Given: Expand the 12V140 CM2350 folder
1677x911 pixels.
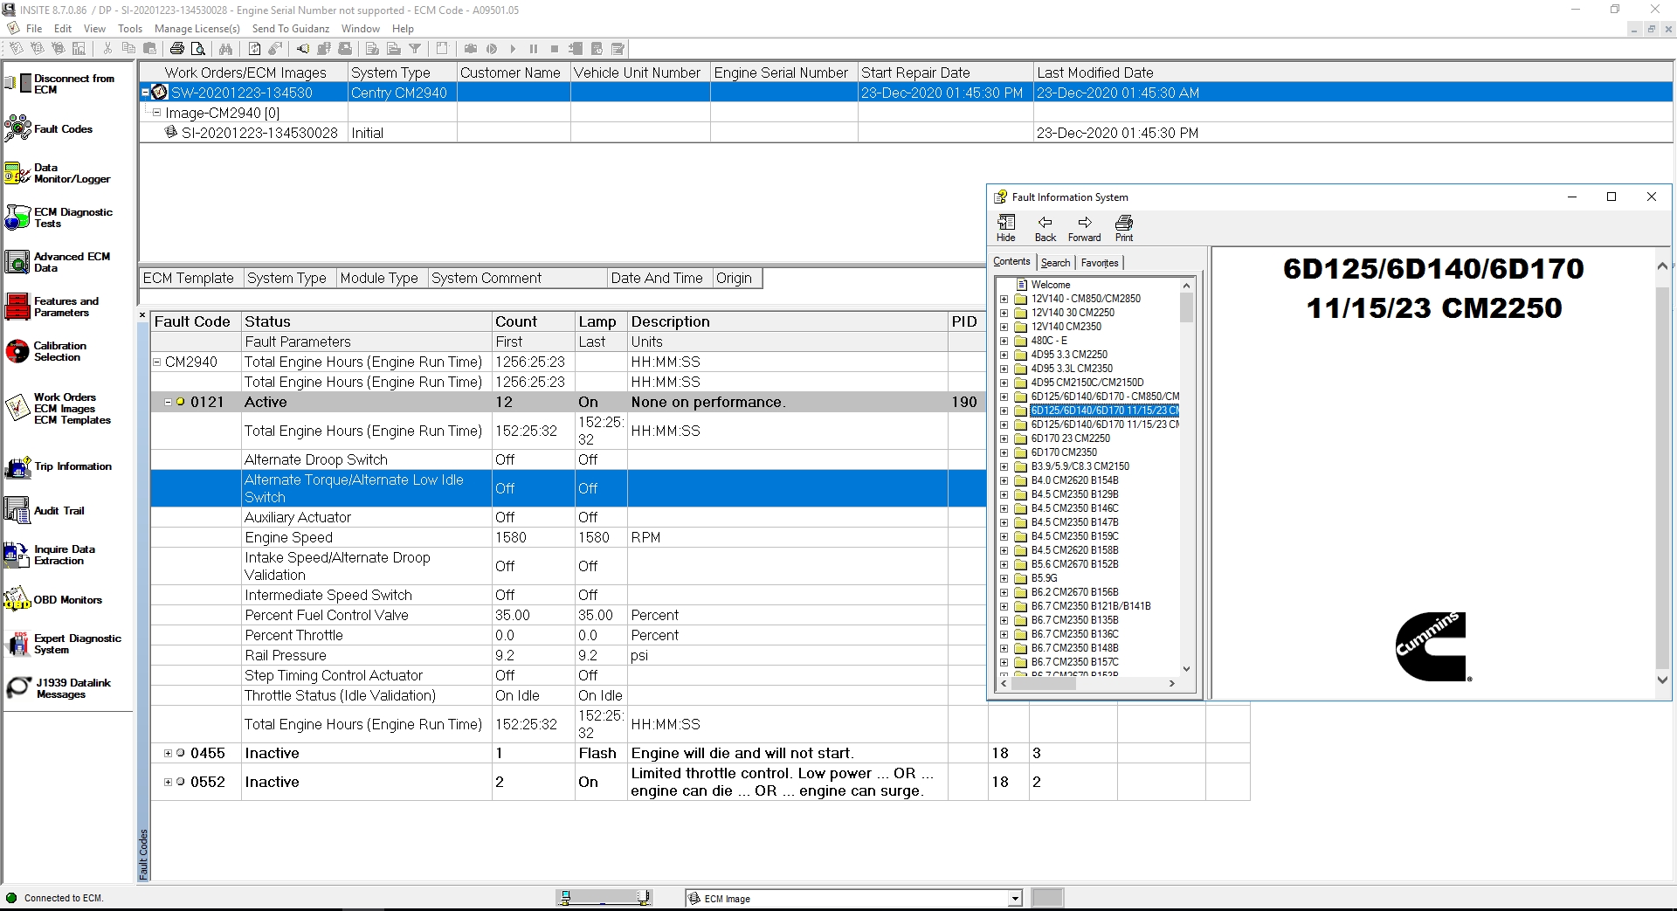Looking at the screenshot, I should (x=1004, y=327).
